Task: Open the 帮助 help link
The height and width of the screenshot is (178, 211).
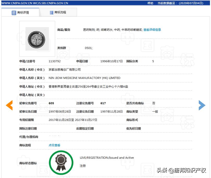Action: point(150,3)
